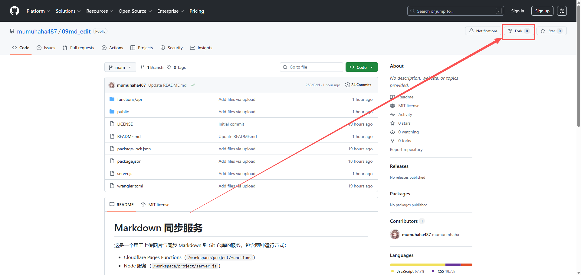581x275 pixels.
Task: Click the Notifications bell button
Action: [x=483, y=31]
